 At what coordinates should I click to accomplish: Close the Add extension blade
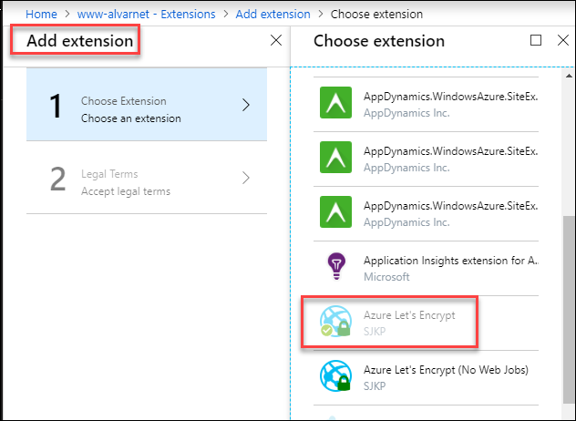276,40
